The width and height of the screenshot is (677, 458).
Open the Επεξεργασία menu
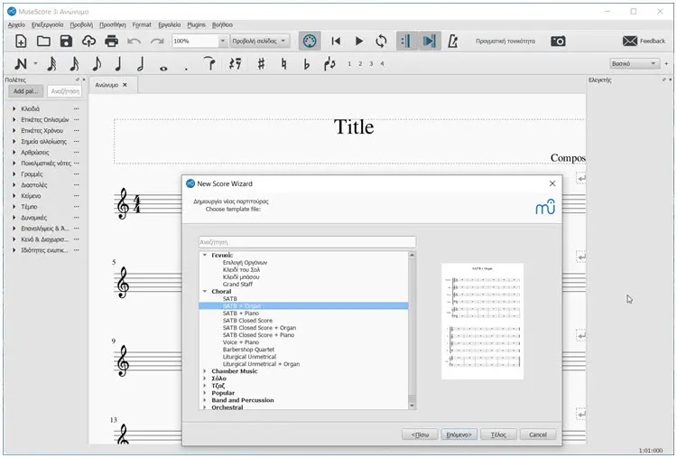(x=48, y=24)
